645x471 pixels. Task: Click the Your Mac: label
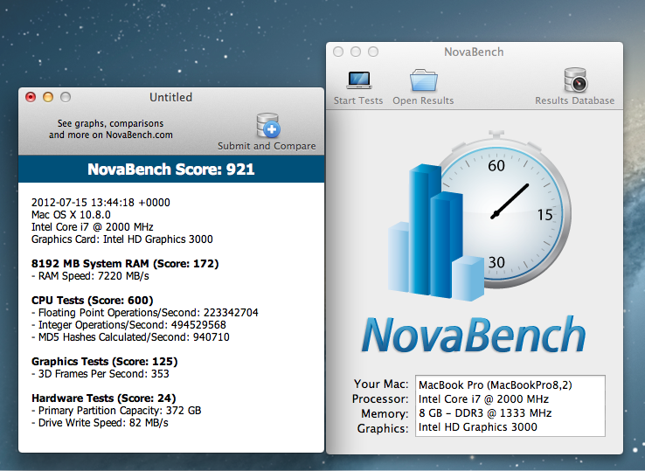[x=381, y=384]
